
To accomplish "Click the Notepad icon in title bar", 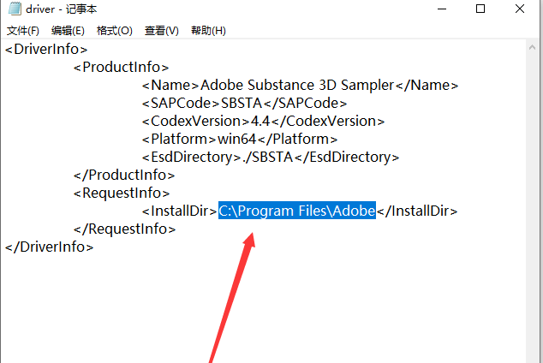I will (15, 9).
